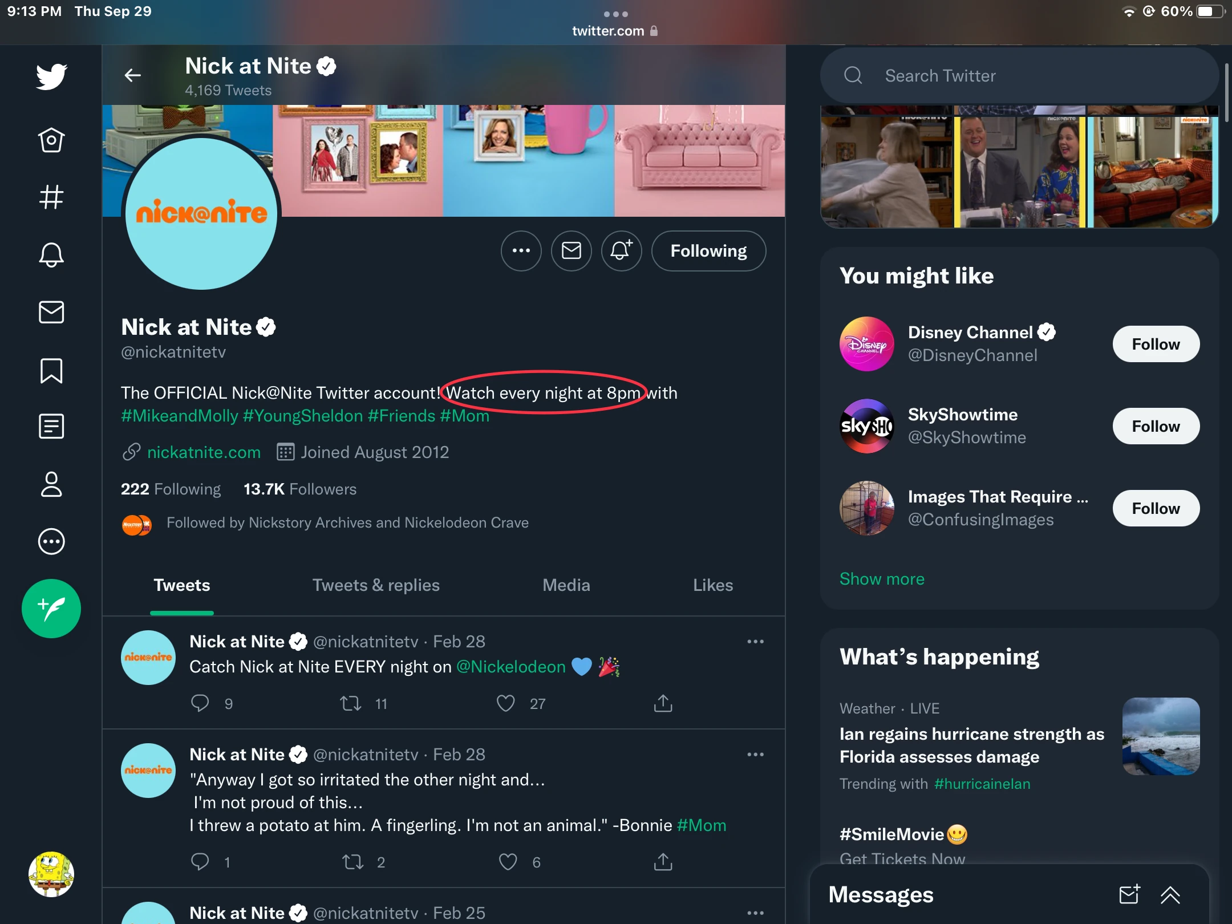This screenshot has height=924, width=1232.
Task: Follow the Disney Channel account
Action: point(1156,344)
